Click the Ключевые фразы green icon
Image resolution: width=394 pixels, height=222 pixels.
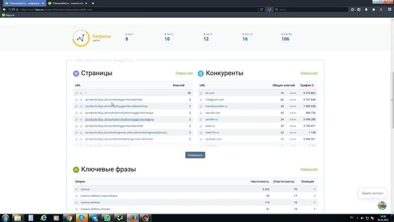[x=76, y=170]
